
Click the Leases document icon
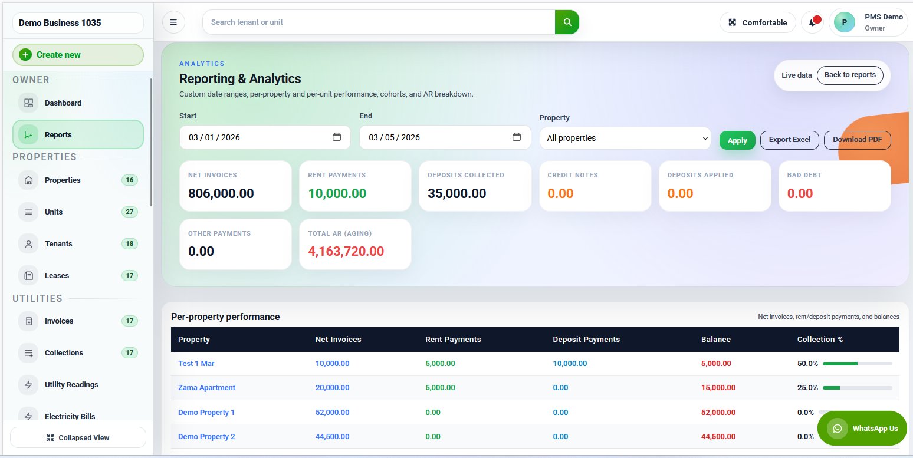(x=28, y=275)
